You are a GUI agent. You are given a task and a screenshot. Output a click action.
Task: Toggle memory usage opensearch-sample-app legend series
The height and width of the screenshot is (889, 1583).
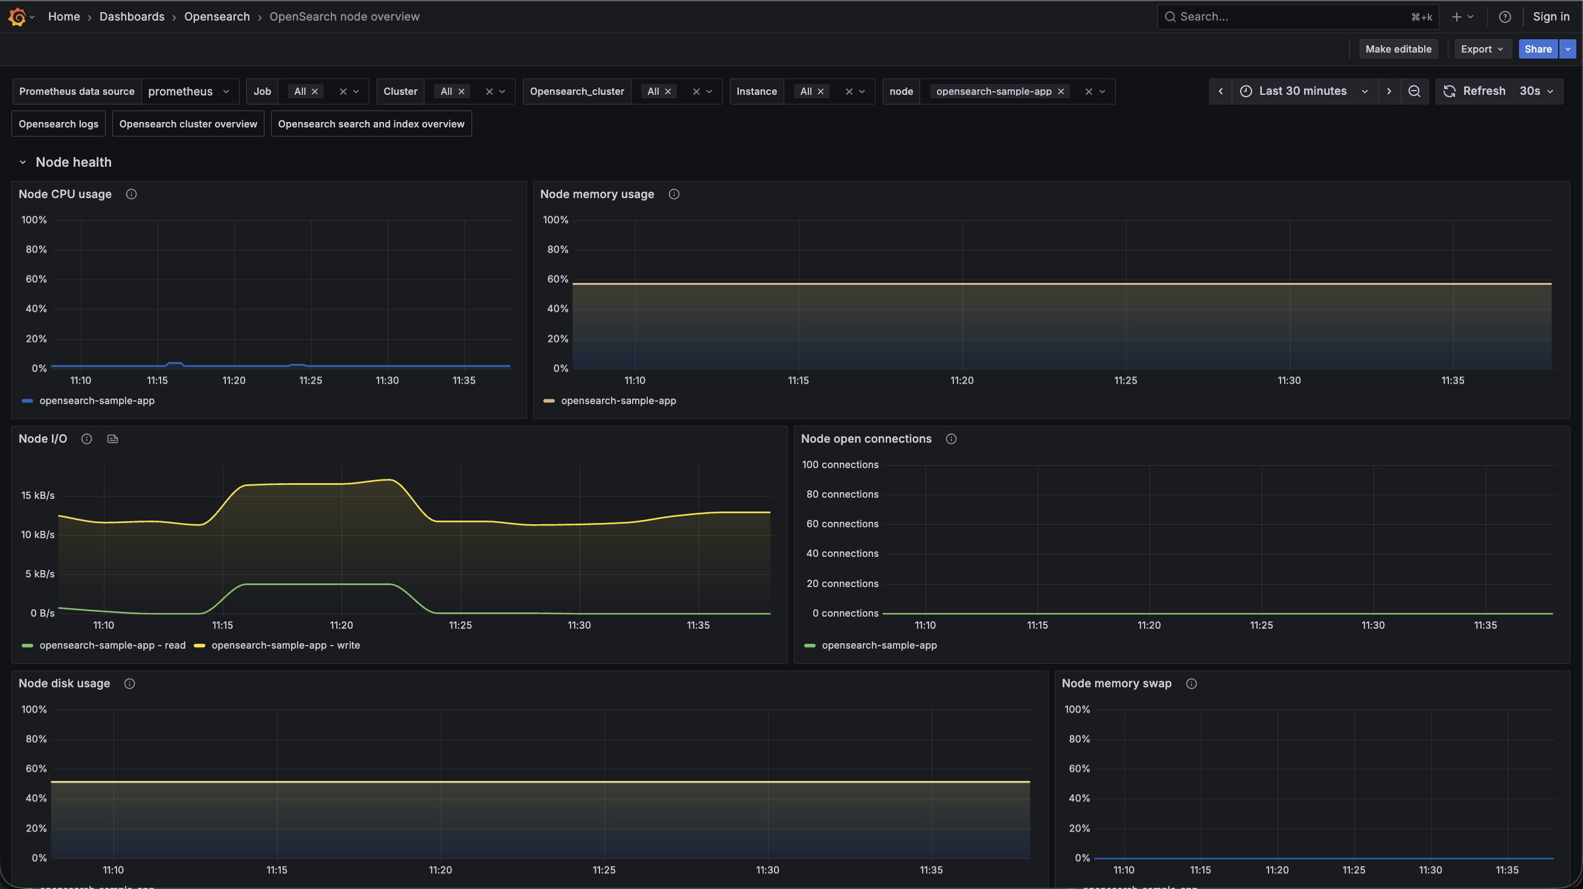[x=618, y=401]
